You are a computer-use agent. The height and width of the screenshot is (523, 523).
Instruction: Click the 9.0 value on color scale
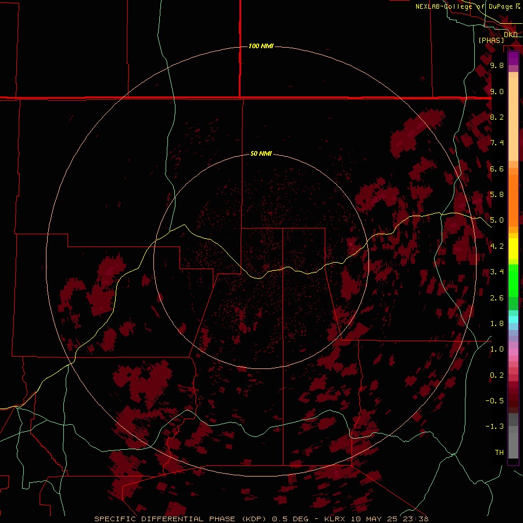point(497,91)
